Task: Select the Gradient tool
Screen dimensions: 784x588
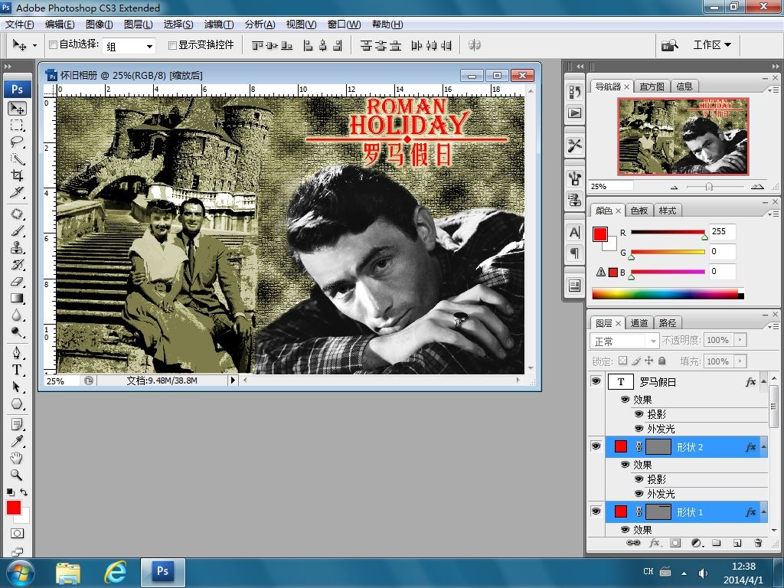Action: (18, 299)
